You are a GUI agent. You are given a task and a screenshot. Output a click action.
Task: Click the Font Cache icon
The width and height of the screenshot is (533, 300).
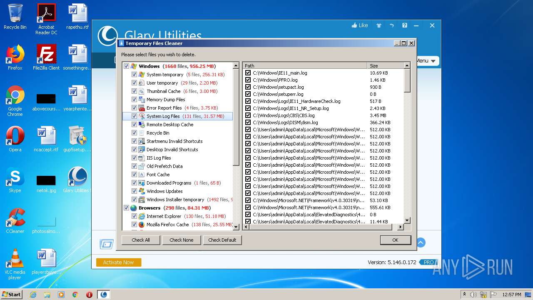click(x=142, y=175)
